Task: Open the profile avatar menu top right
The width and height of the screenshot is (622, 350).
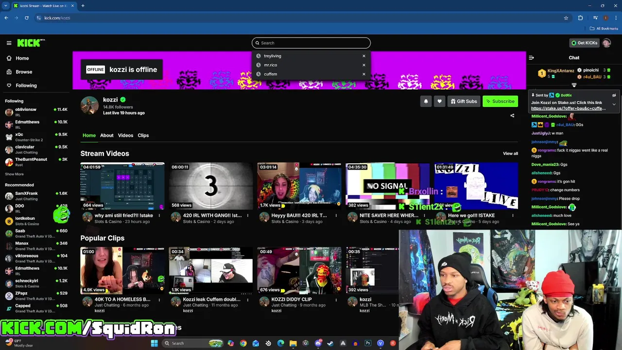Action: [606, 43]
